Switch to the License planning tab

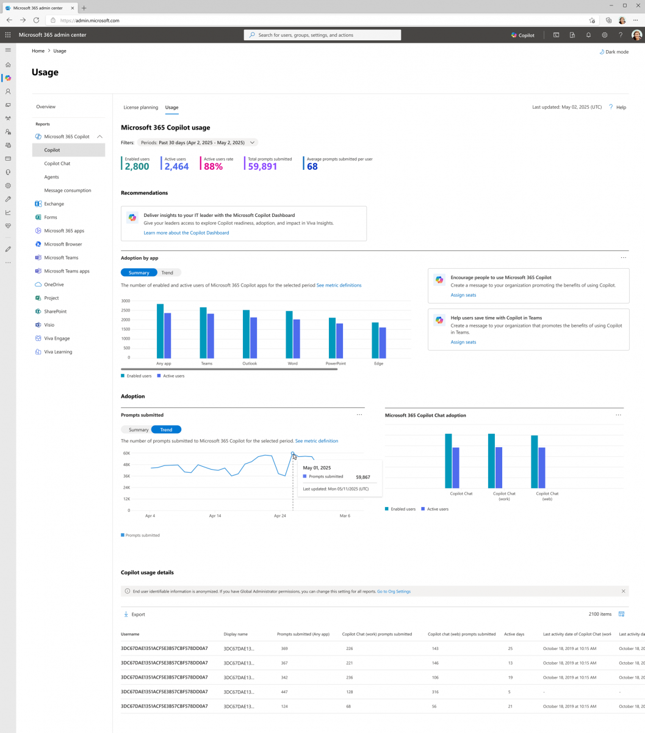point(140,108)
